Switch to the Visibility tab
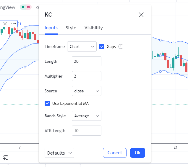This screenshot has width=188, height=167. tap(94, 28)
